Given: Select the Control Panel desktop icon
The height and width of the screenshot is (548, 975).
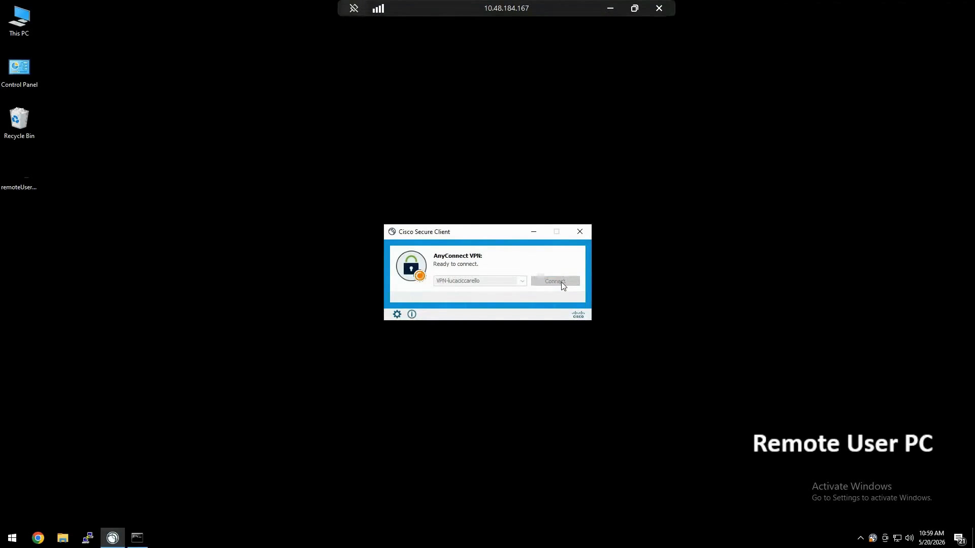Looking at the screenshot, I should pos(19,73).
